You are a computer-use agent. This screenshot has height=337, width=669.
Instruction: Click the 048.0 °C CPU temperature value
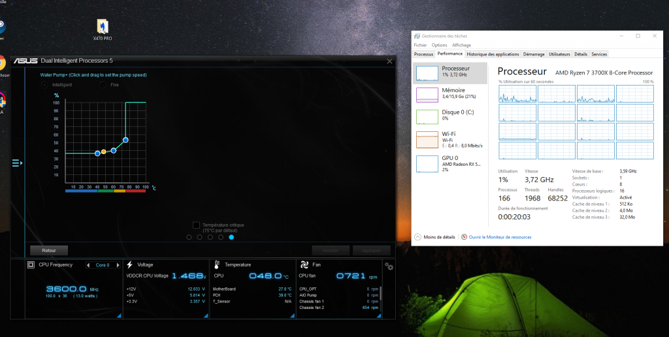269,276
